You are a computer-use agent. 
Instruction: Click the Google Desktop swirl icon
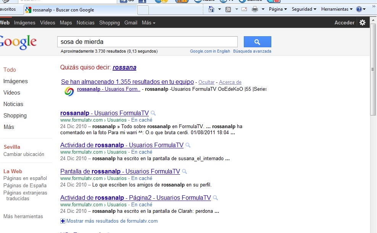(x=69, y=91)
